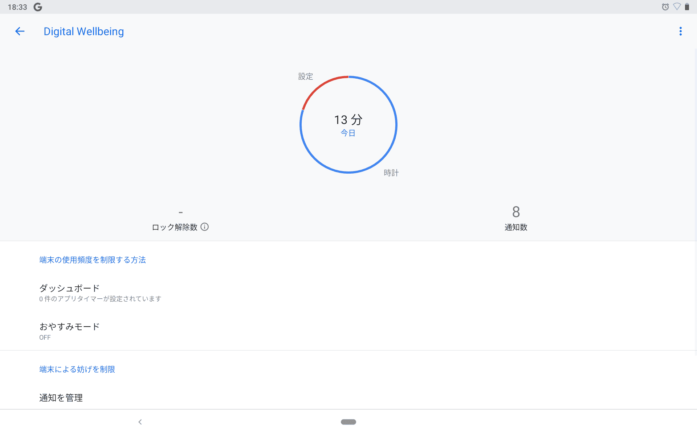Tap the 今日 label under the usage time

348,133
